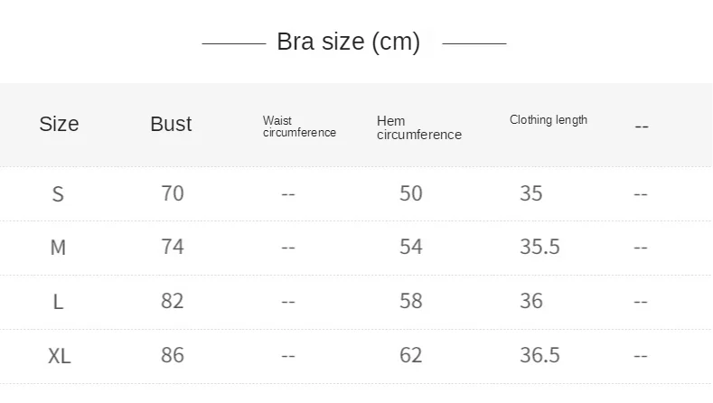Click the Bust column header
This screenshot has height=403, width=713.
[171, 125]
